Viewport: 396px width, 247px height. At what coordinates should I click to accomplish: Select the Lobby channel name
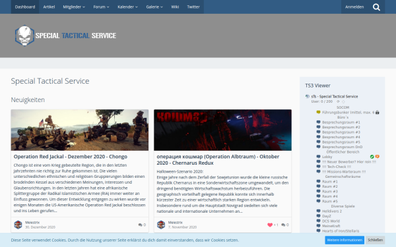pyautogui.click(x=327, y=157)
